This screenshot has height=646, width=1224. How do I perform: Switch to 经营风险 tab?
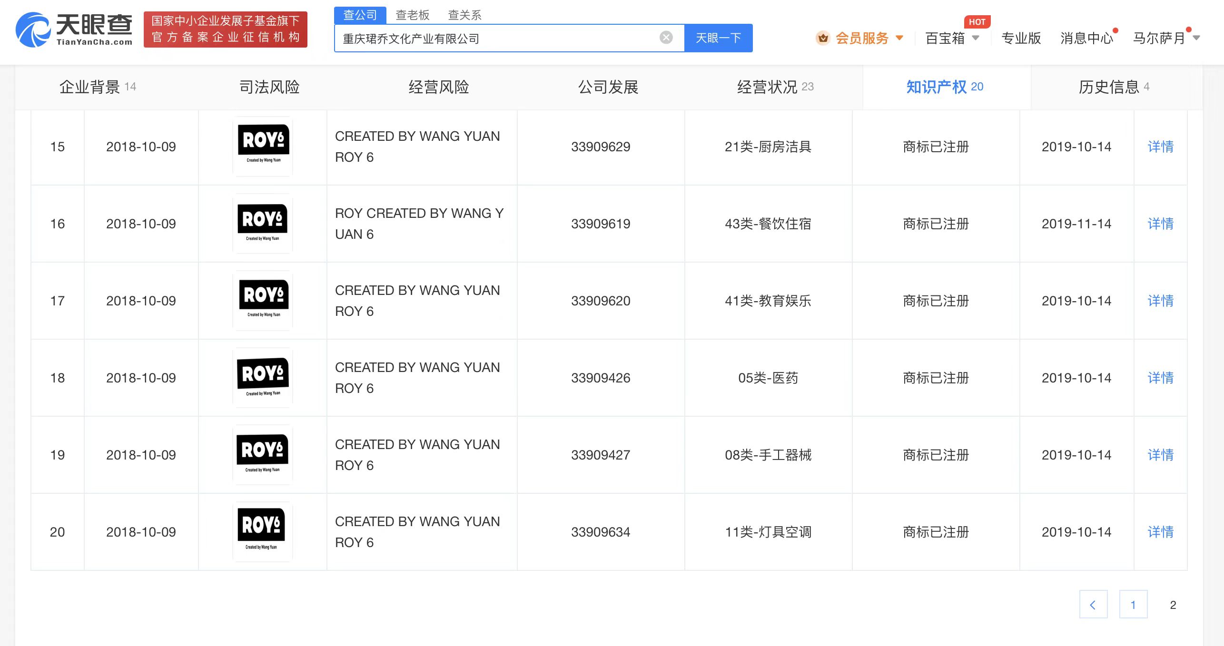(x=439, y=87)
